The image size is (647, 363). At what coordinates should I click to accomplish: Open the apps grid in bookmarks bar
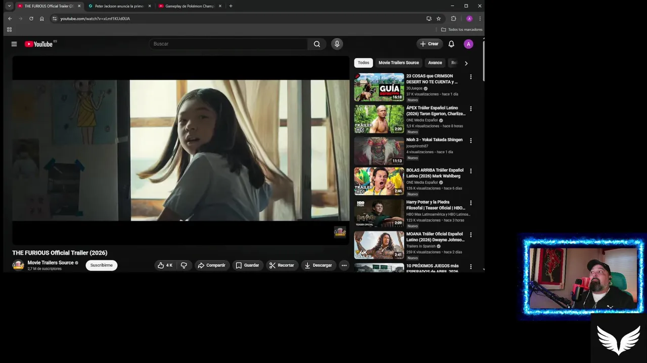9,30
